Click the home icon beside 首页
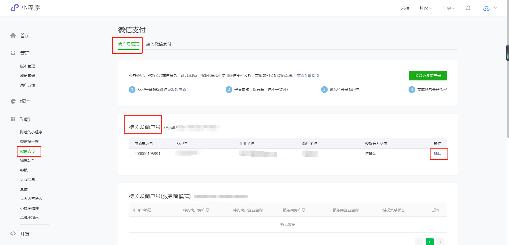 pos(13,35)
